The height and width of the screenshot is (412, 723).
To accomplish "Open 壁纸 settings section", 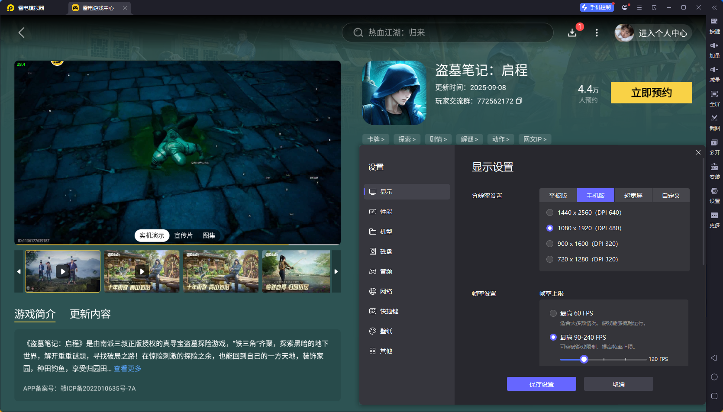I will 407,331.
